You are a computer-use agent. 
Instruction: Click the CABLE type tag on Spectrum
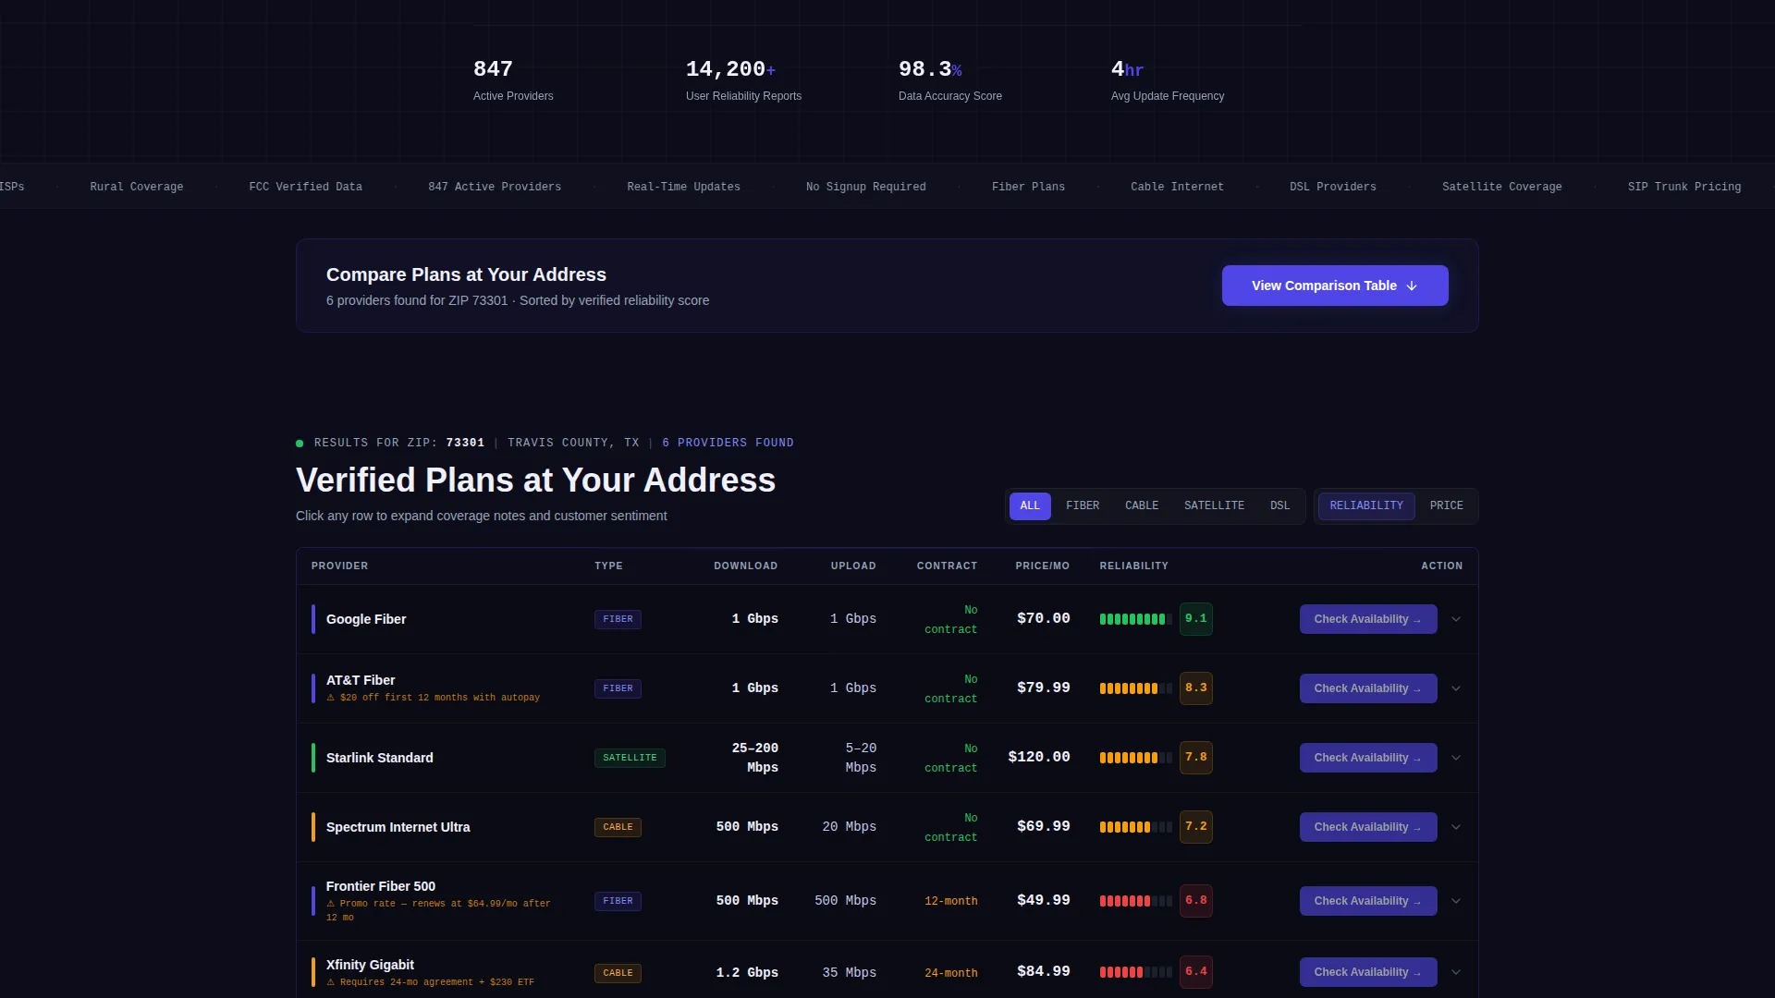tap(618, 827)
